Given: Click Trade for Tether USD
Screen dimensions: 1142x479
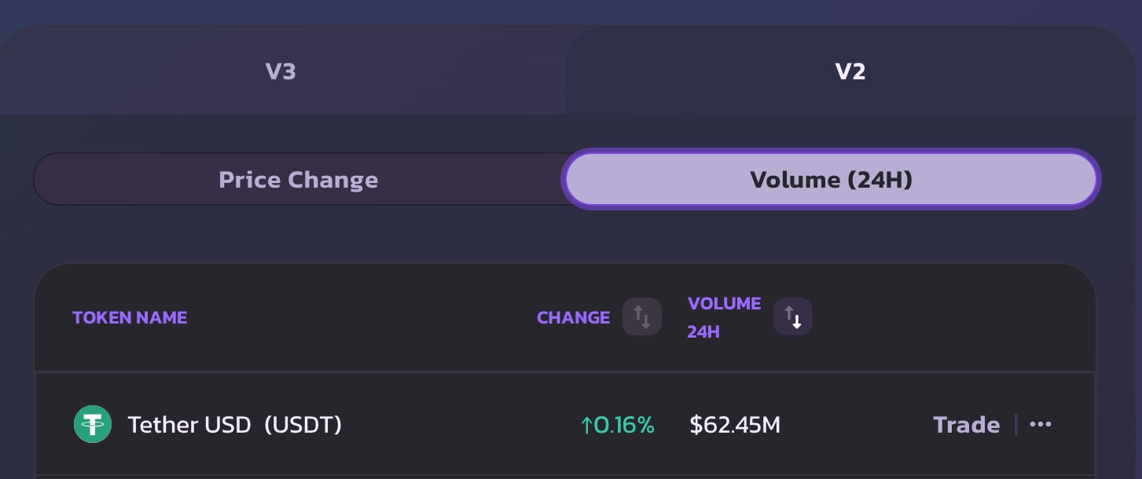Looking at the screenshot, I should click(967, 425).
